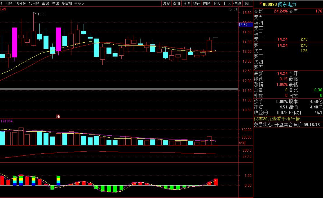323x198 pixels.
Task: Open the 画线 drawing tools
Action: pyautogui.click(x=207, y=3)
